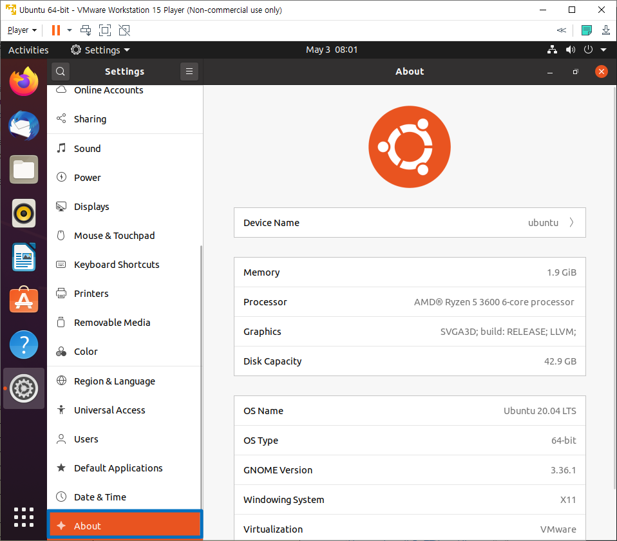
Task: Click the VMware notes icon at top right
Action: 586,30
